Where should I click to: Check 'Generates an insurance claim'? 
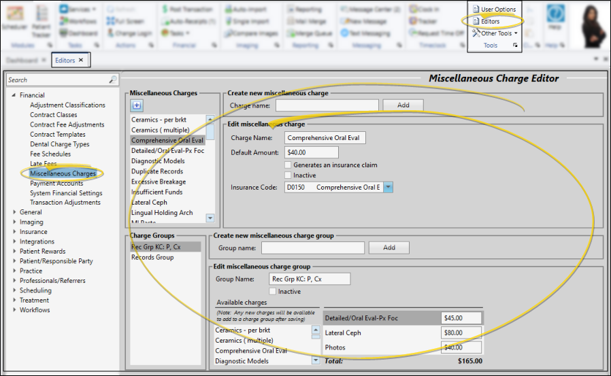click(288, 165)
